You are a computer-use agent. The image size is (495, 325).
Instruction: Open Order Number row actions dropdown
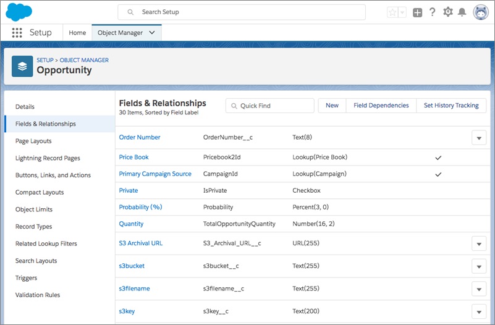(479, 138)
